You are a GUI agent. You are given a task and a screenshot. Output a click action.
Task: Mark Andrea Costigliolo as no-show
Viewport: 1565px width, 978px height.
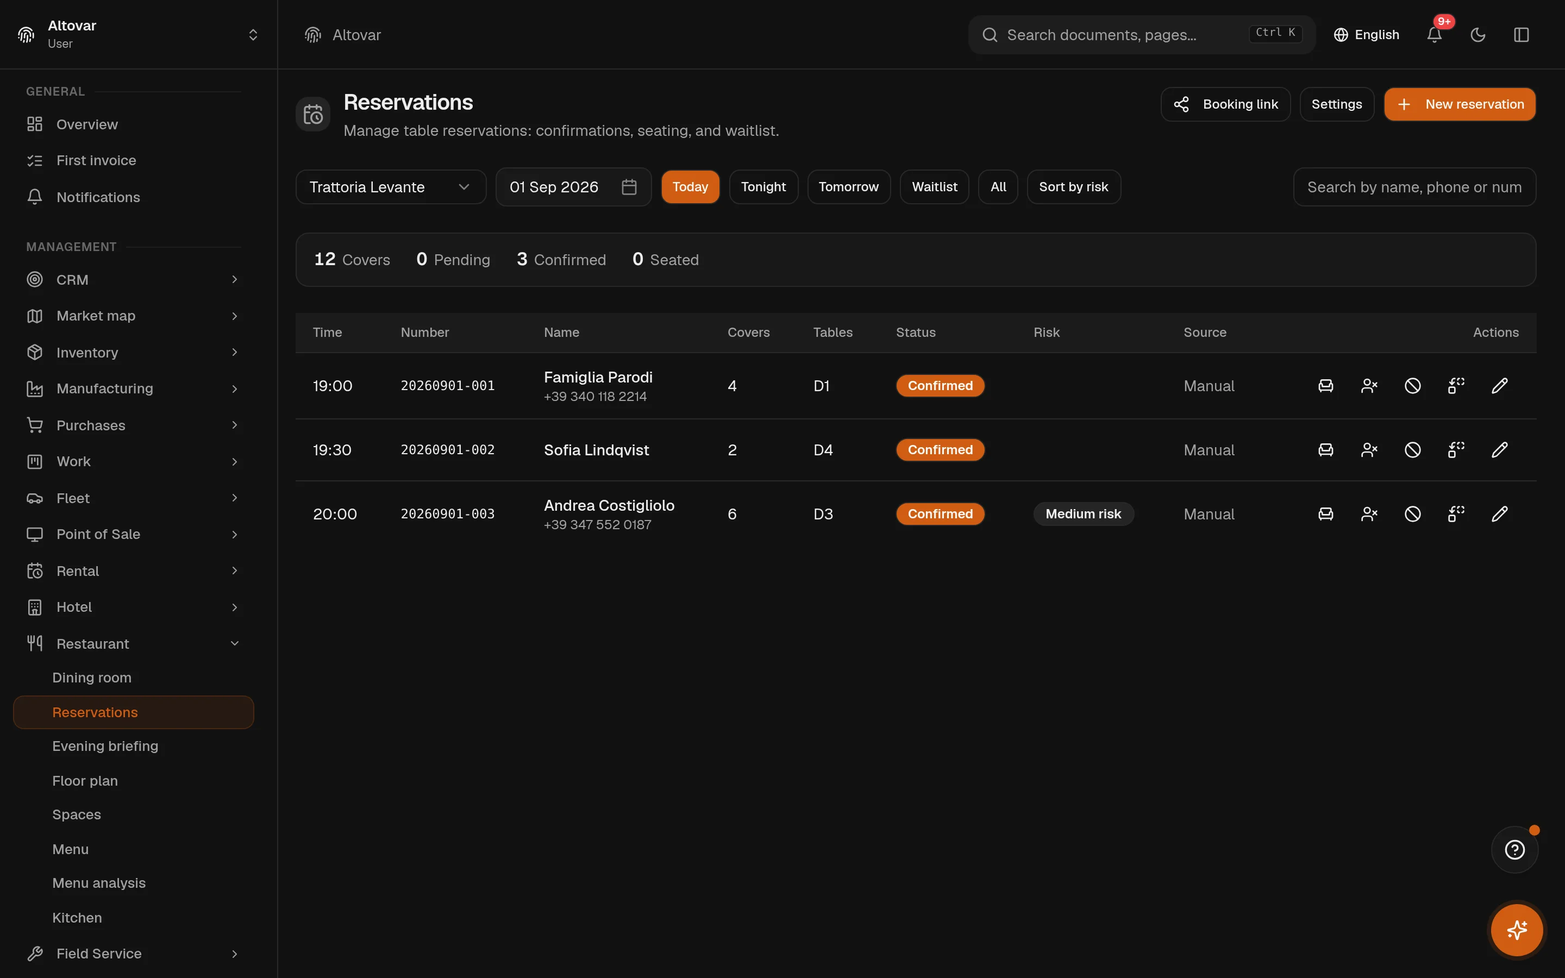(x=1369, y=513)
